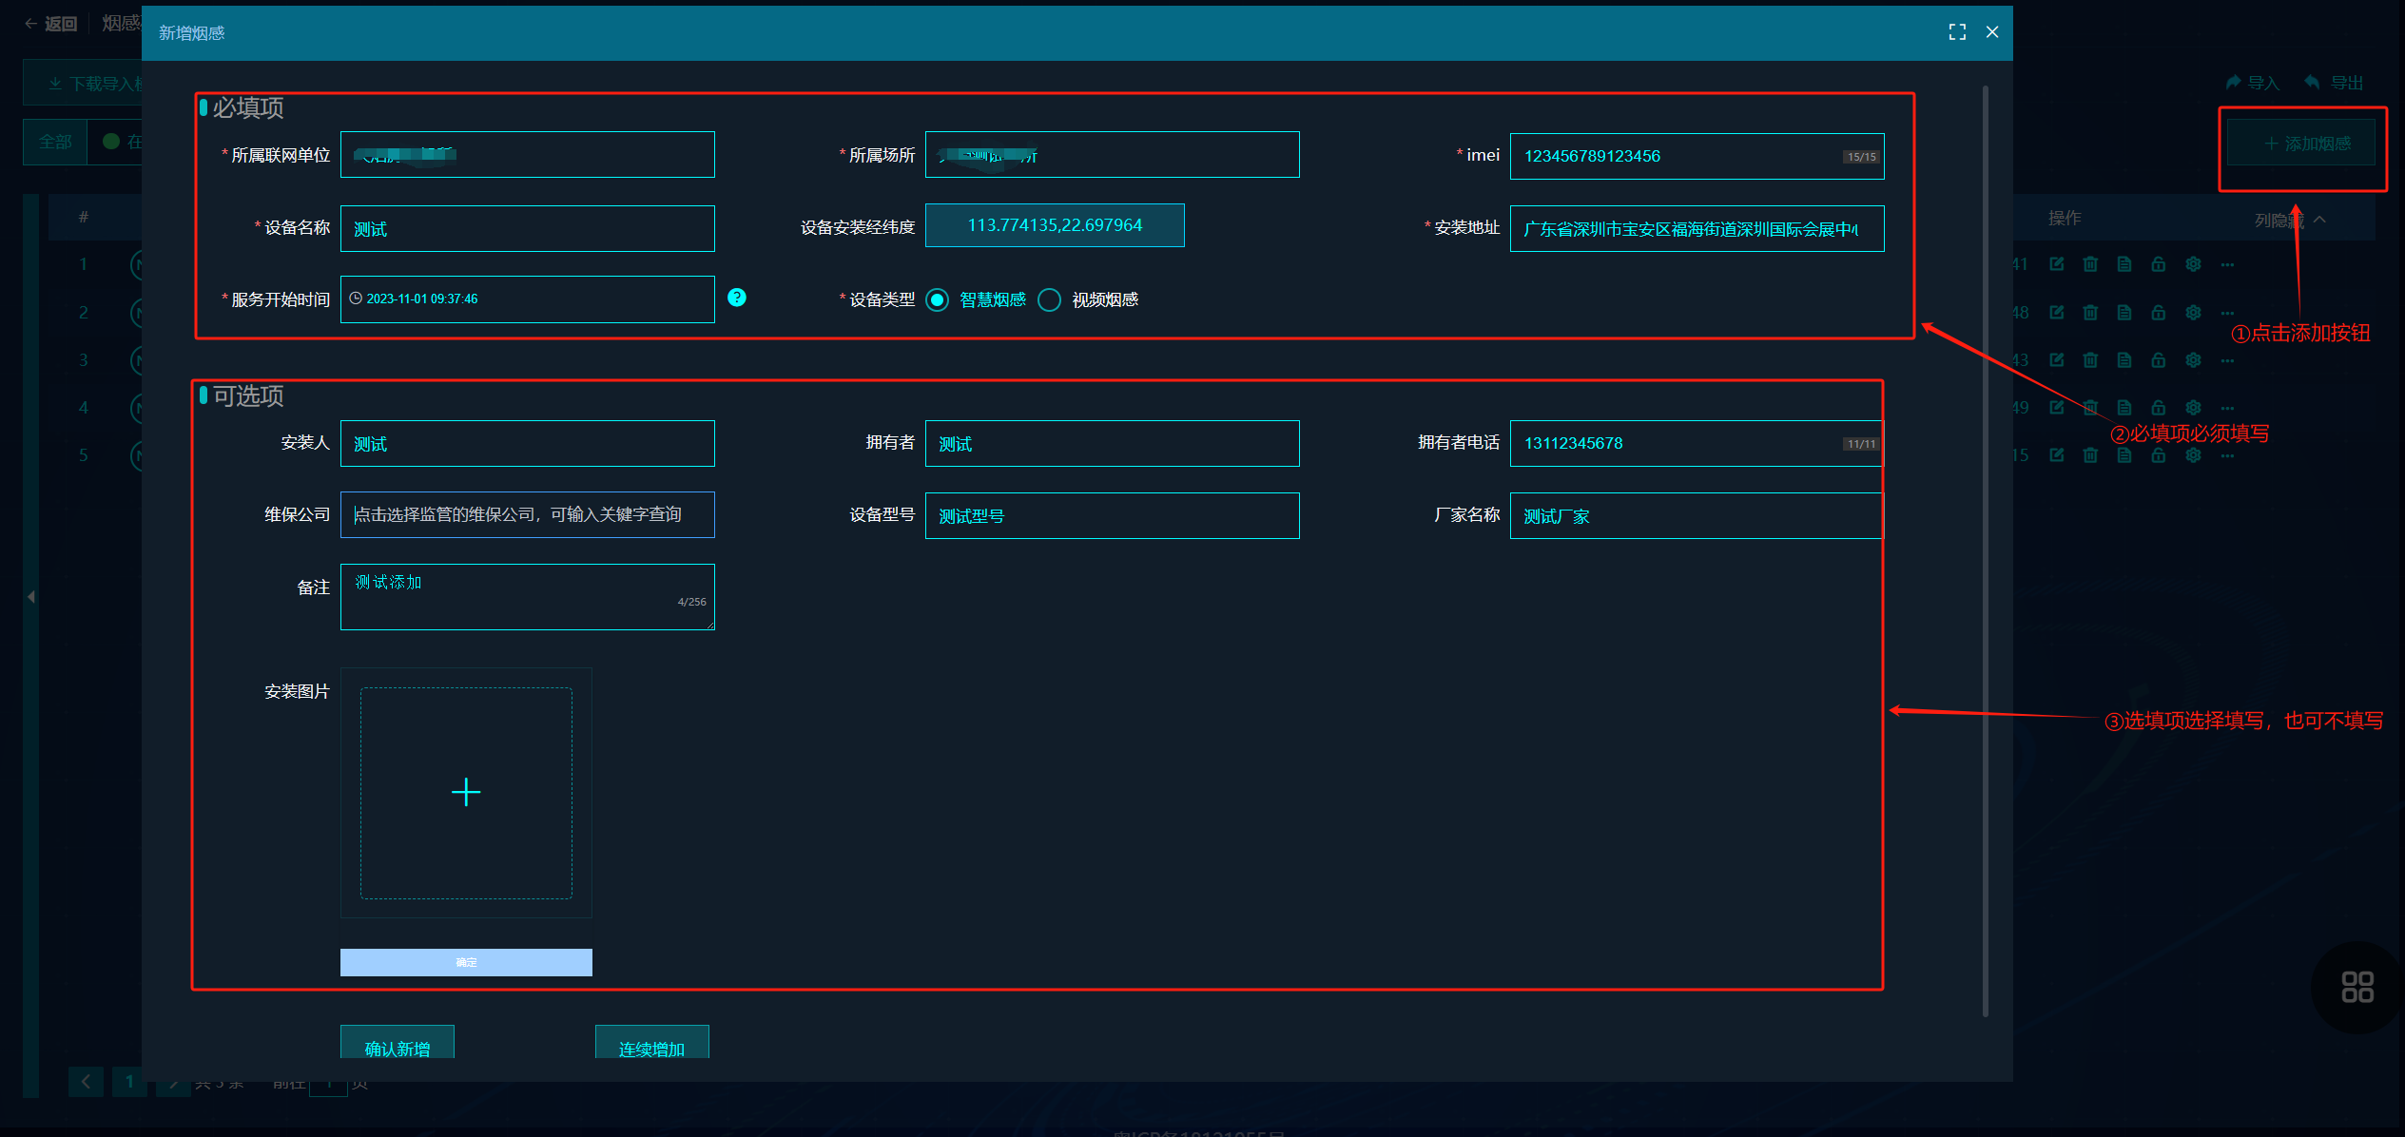Select the 智慧烟感 device type
Image resolution: width=2405 pixels, height=1137 pixels.
pyautogui.click(x=977, y=299)
